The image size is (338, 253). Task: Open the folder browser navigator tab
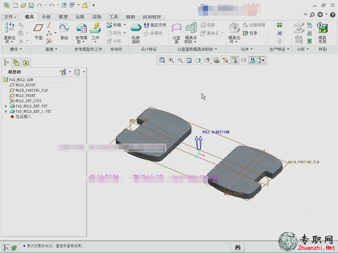coord(16,63)
